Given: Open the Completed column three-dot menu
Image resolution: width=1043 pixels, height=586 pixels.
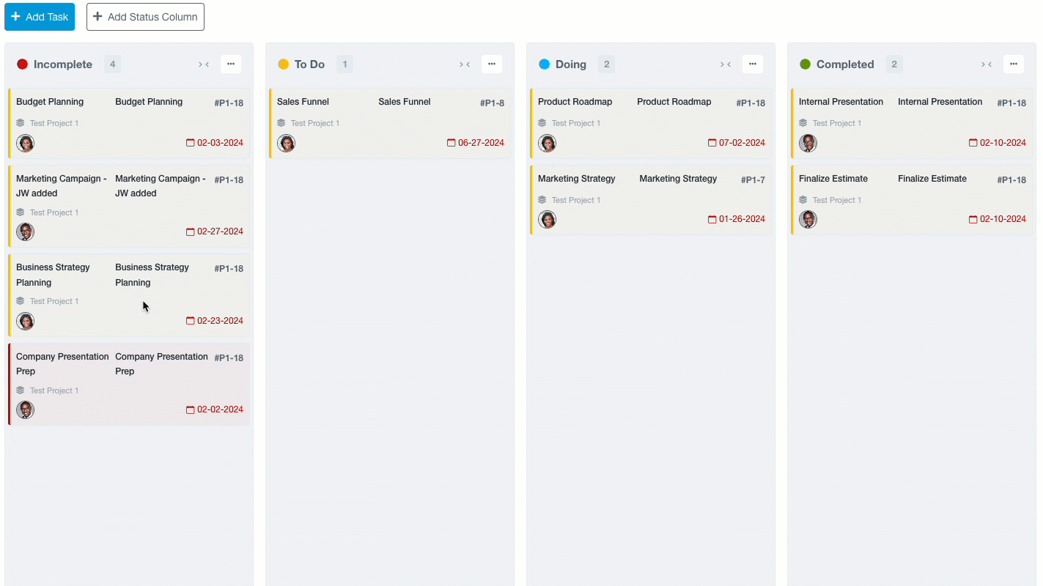Looking at the screenshot, I should click(x=1014, y=64).
